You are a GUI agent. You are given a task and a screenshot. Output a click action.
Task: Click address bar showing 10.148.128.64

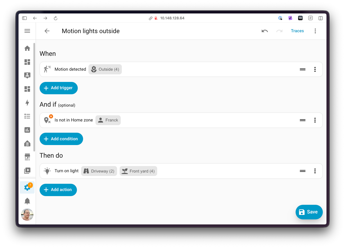click(x=172, y=18)
